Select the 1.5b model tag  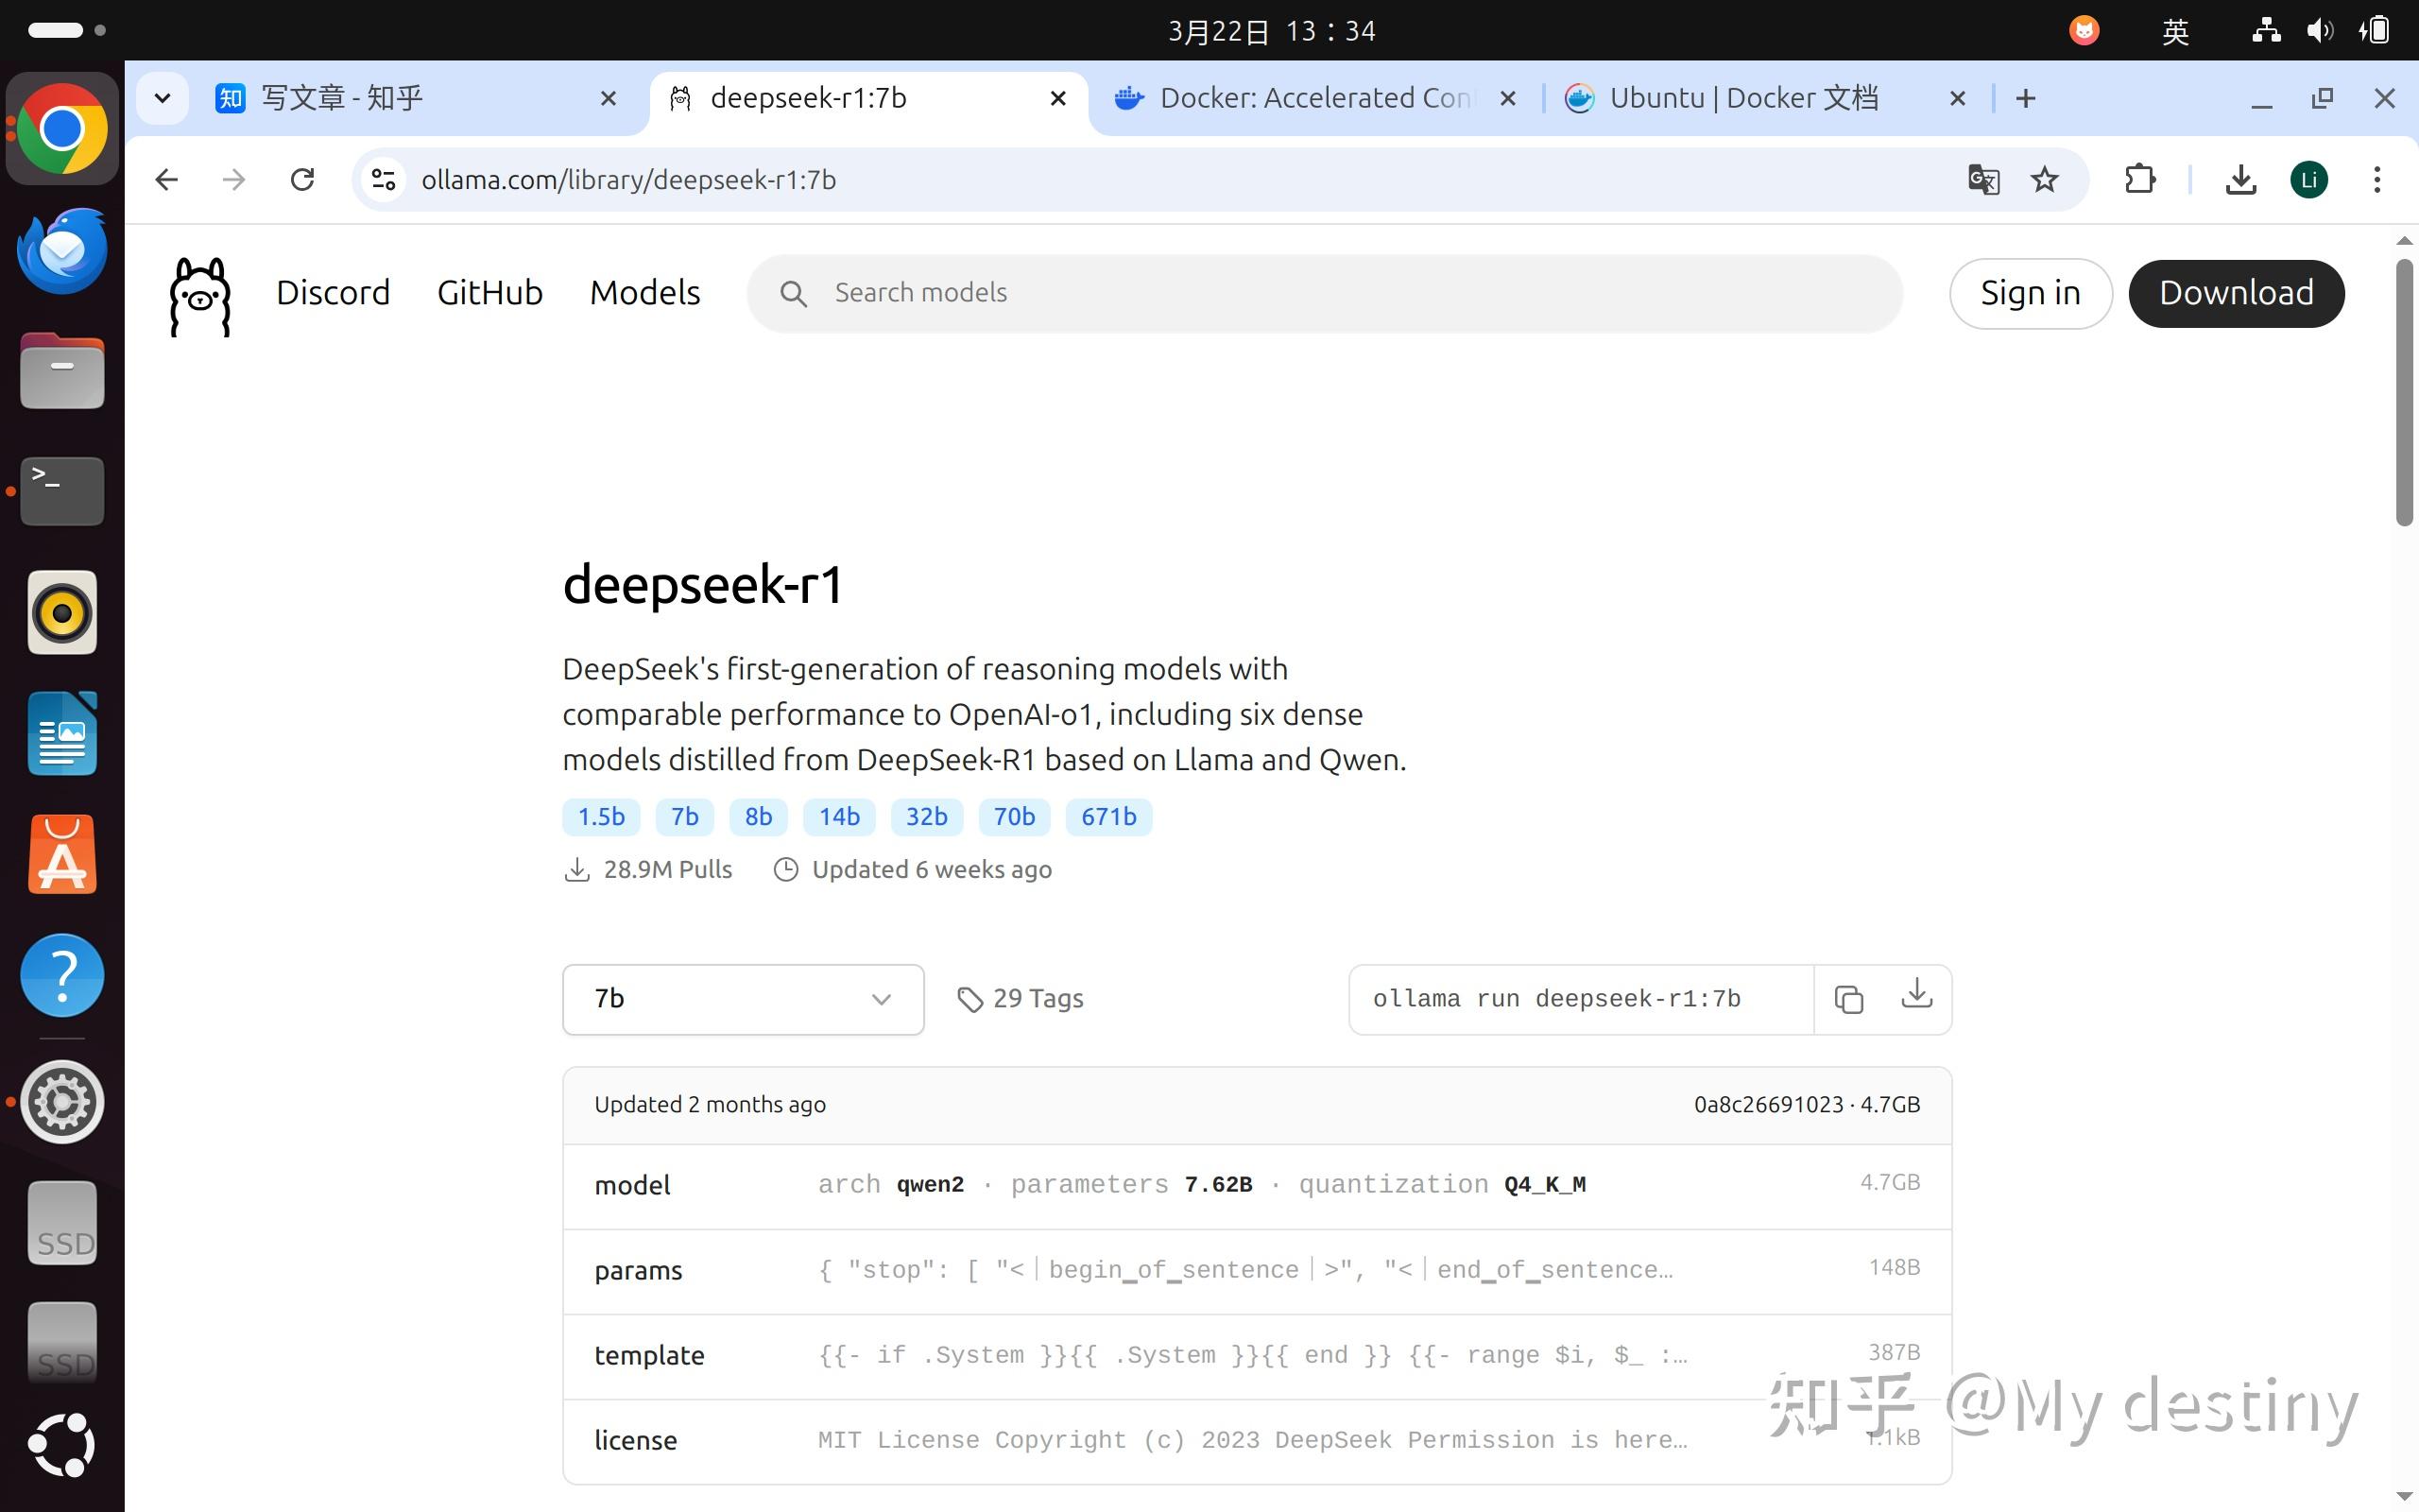tap(600, 816)
